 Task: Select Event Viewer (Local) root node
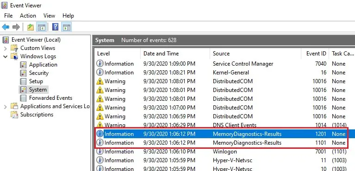pyautogui.click(x=36, y=40)
